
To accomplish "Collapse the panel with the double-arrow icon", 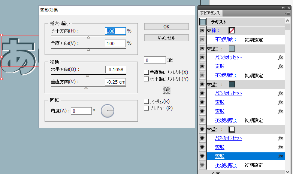I will pyautogui.click(x=283, y=7).
